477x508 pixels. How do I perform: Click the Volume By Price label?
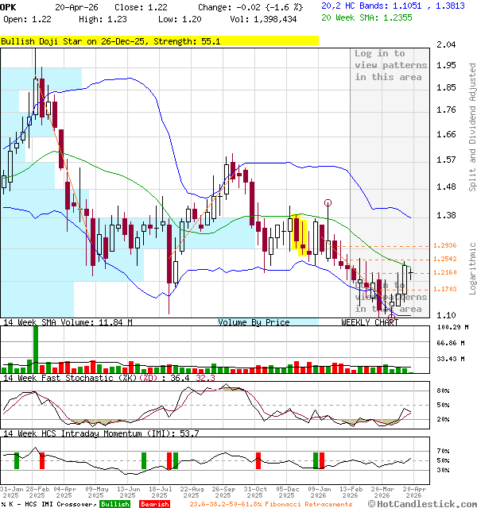pyautogui.click(x=254, y=322)
